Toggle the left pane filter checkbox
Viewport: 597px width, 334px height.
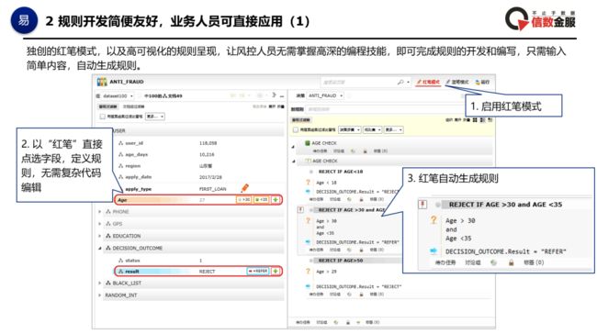pyautogui.click(x=103, y=117)
